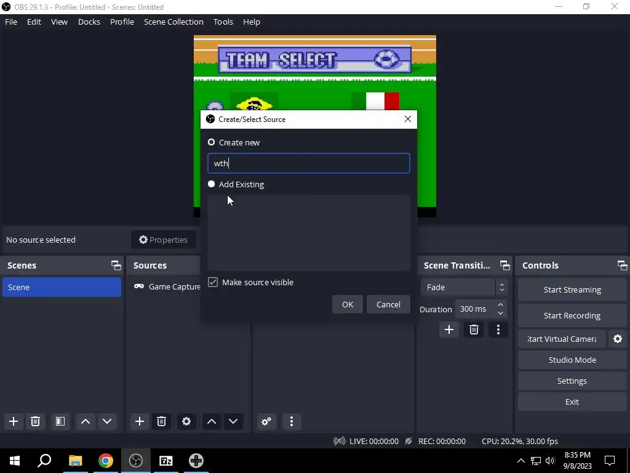Viewport: 630px width, 473px height.
Task: Add a new scene with plus icon
Action: [14, 421]
